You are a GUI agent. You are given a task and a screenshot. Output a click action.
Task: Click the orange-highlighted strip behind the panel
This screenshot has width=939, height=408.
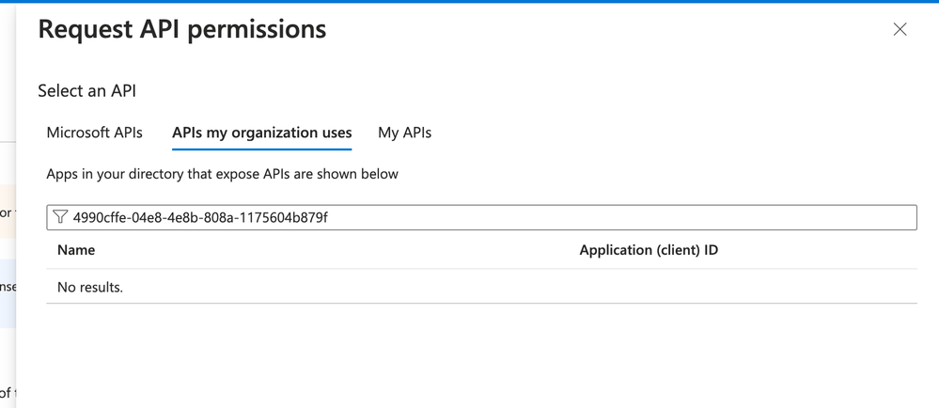[7, 213]
